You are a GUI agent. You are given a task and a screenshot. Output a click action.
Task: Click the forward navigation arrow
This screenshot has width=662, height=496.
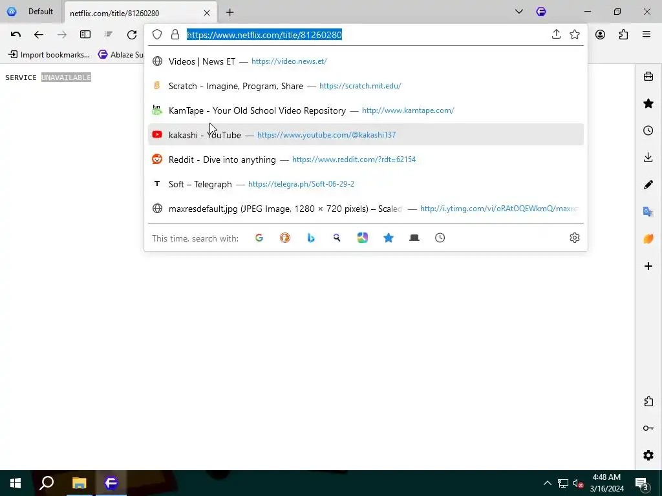pos(61,35)
